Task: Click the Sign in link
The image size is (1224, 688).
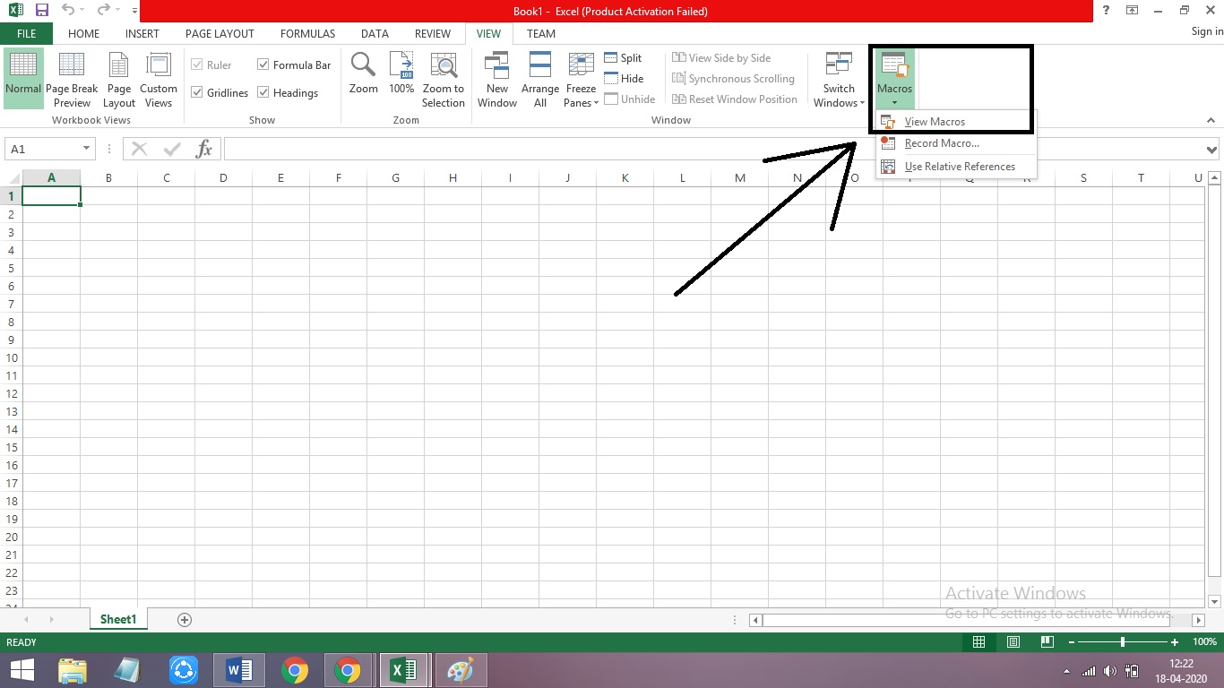Action: coord(1207,31)
